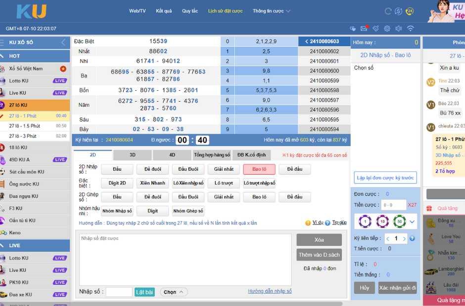Click the refresh arrow icon in header

(388, 11)
